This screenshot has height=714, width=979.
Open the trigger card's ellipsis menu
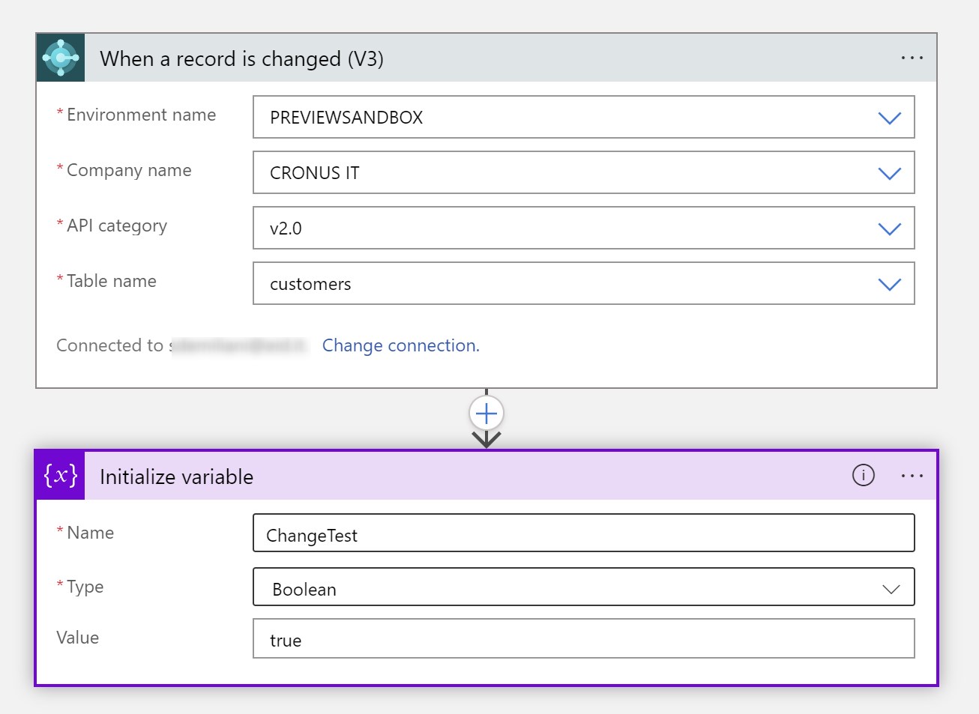point(912,58)
